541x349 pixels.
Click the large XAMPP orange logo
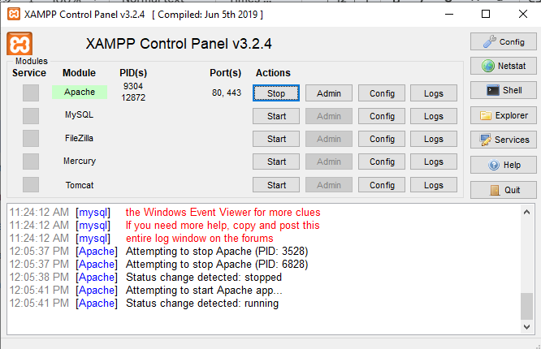coord(19,44)
